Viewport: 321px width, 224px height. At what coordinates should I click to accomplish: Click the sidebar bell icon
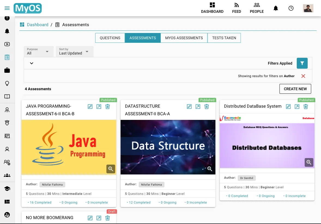point(7,31)
